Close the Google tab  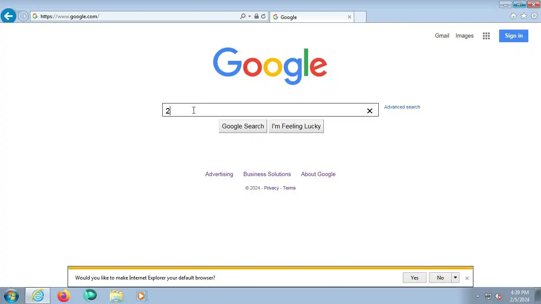[350, 17]
